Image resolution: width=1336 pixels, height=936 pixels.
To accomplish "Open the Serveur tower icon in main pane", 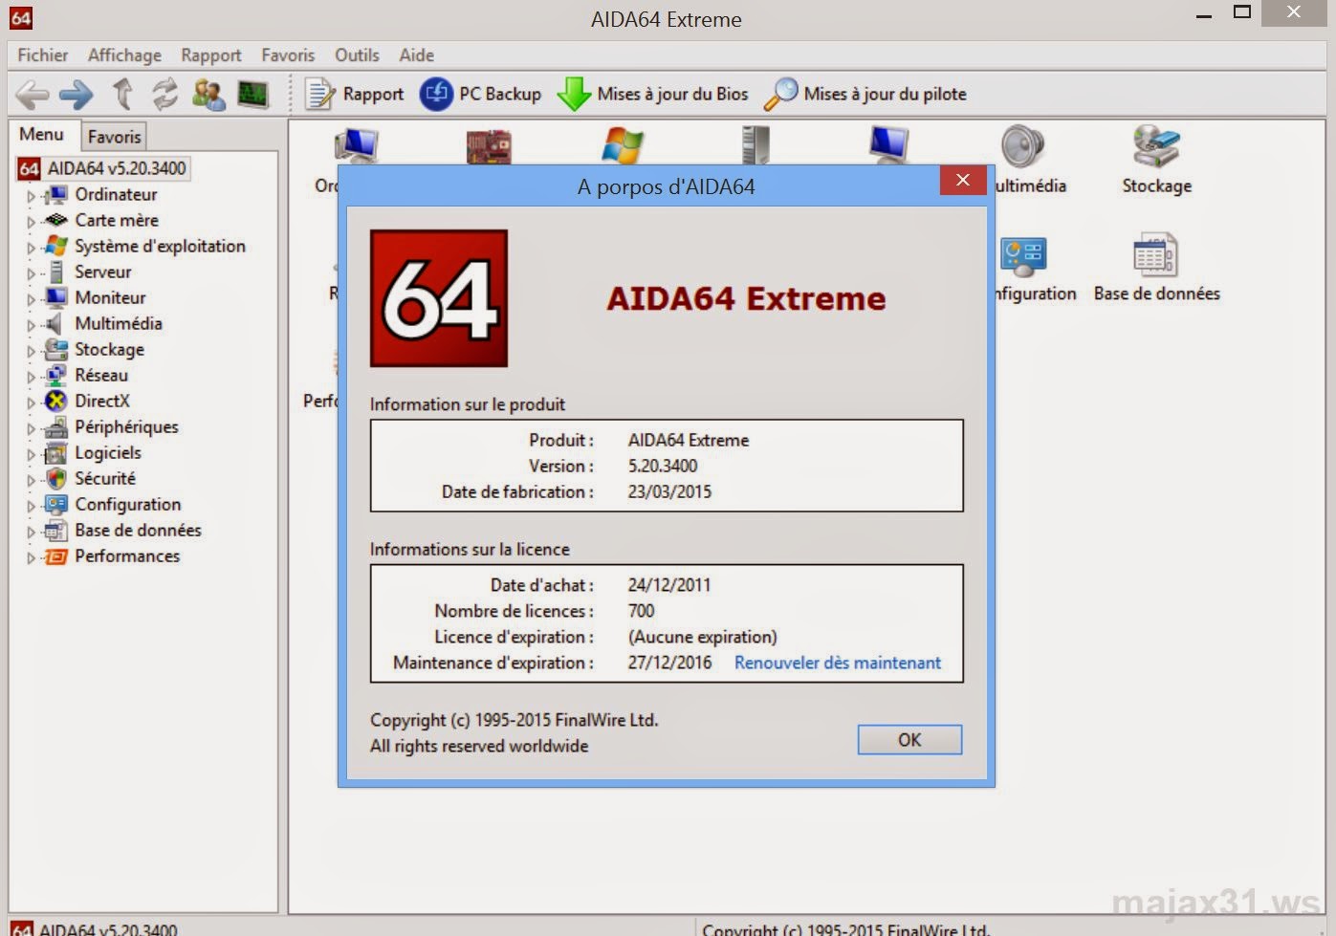I will (x=756, y=145).
